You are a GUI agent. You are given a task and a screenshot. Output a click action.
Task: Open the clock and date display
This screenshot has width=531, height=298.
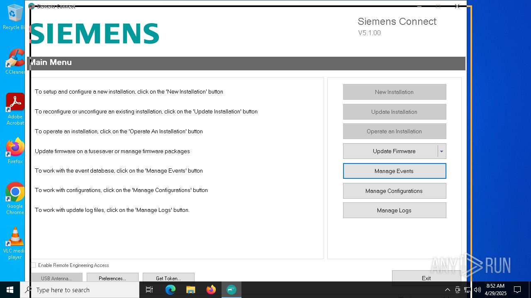[x=495, y=290]
